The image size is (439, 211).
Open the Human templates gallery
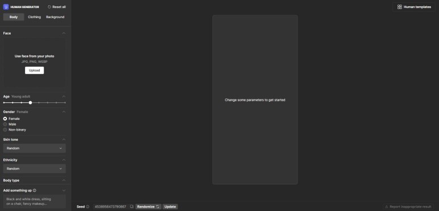(414, 7)
